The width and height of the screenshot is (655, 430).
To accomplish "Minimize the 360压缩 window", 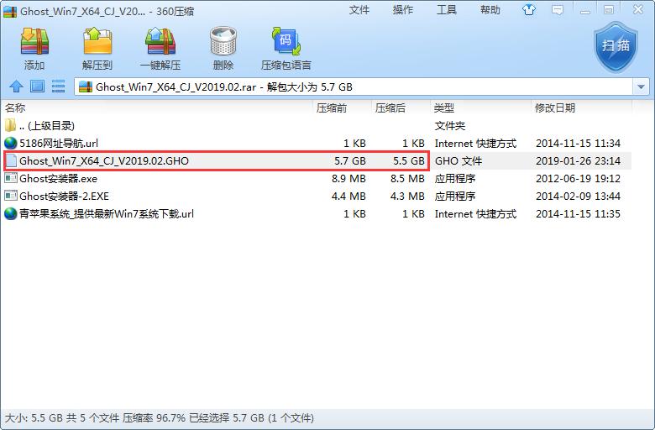I will [x=585, y=10].
